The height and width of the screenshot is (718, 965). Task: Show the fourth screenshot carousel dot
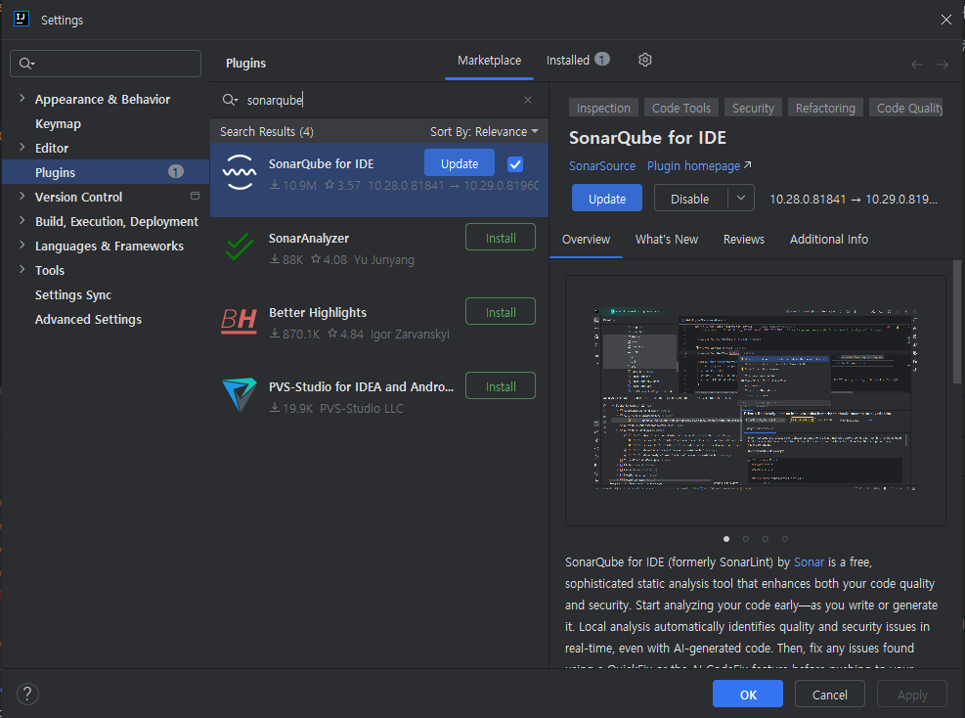(785, 539)
